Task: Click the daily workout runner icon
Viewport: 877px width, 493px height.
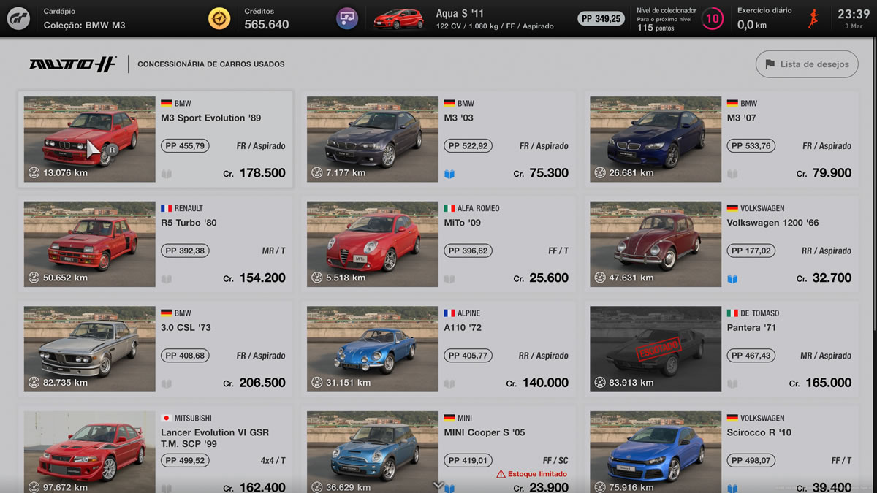Action: 813,19
